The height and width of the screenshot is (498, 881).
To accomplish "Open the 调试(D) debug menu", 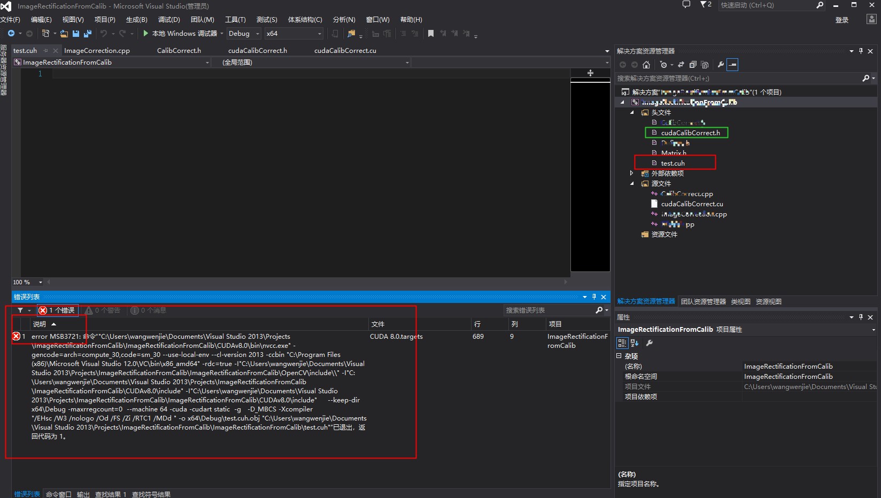I will (169, 20).
